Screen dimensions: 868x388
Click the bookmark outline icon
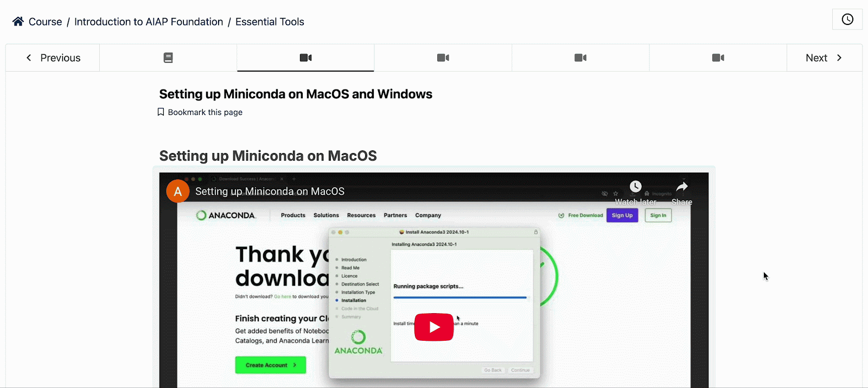pyautogui.click(x=161, y=112)
